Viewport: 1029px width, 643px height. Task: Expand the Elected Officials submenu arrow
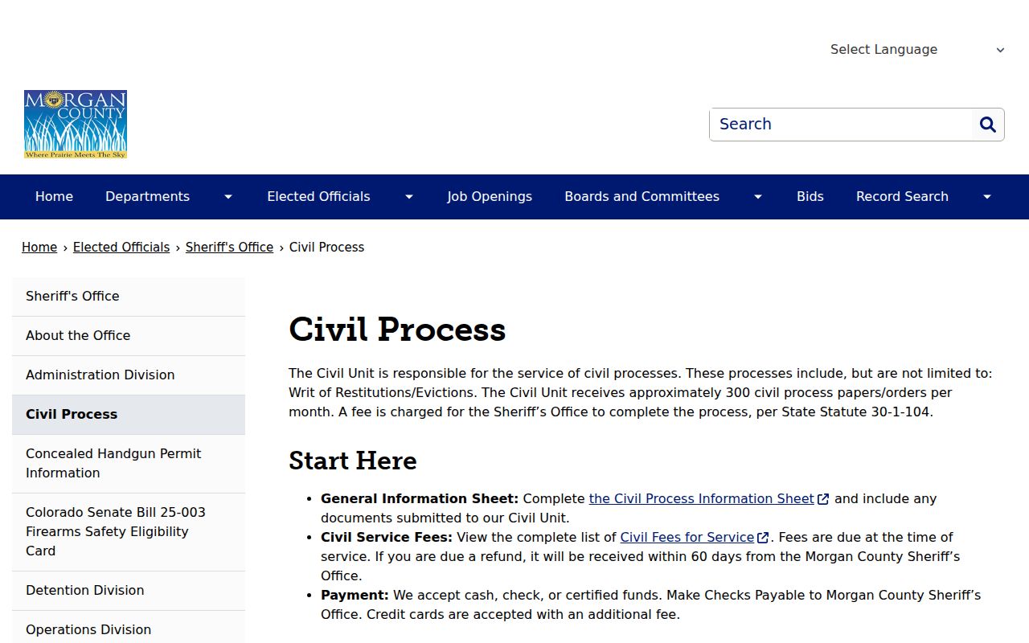409,197
